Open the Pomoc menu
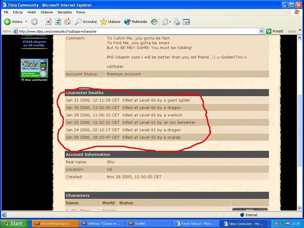Viewport: 304px width, 228px height. tap(81, 12)
